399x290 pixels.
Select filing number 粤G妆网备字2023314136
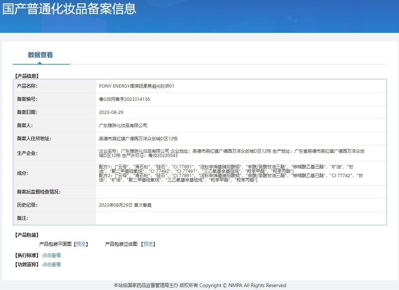point(124,99)
